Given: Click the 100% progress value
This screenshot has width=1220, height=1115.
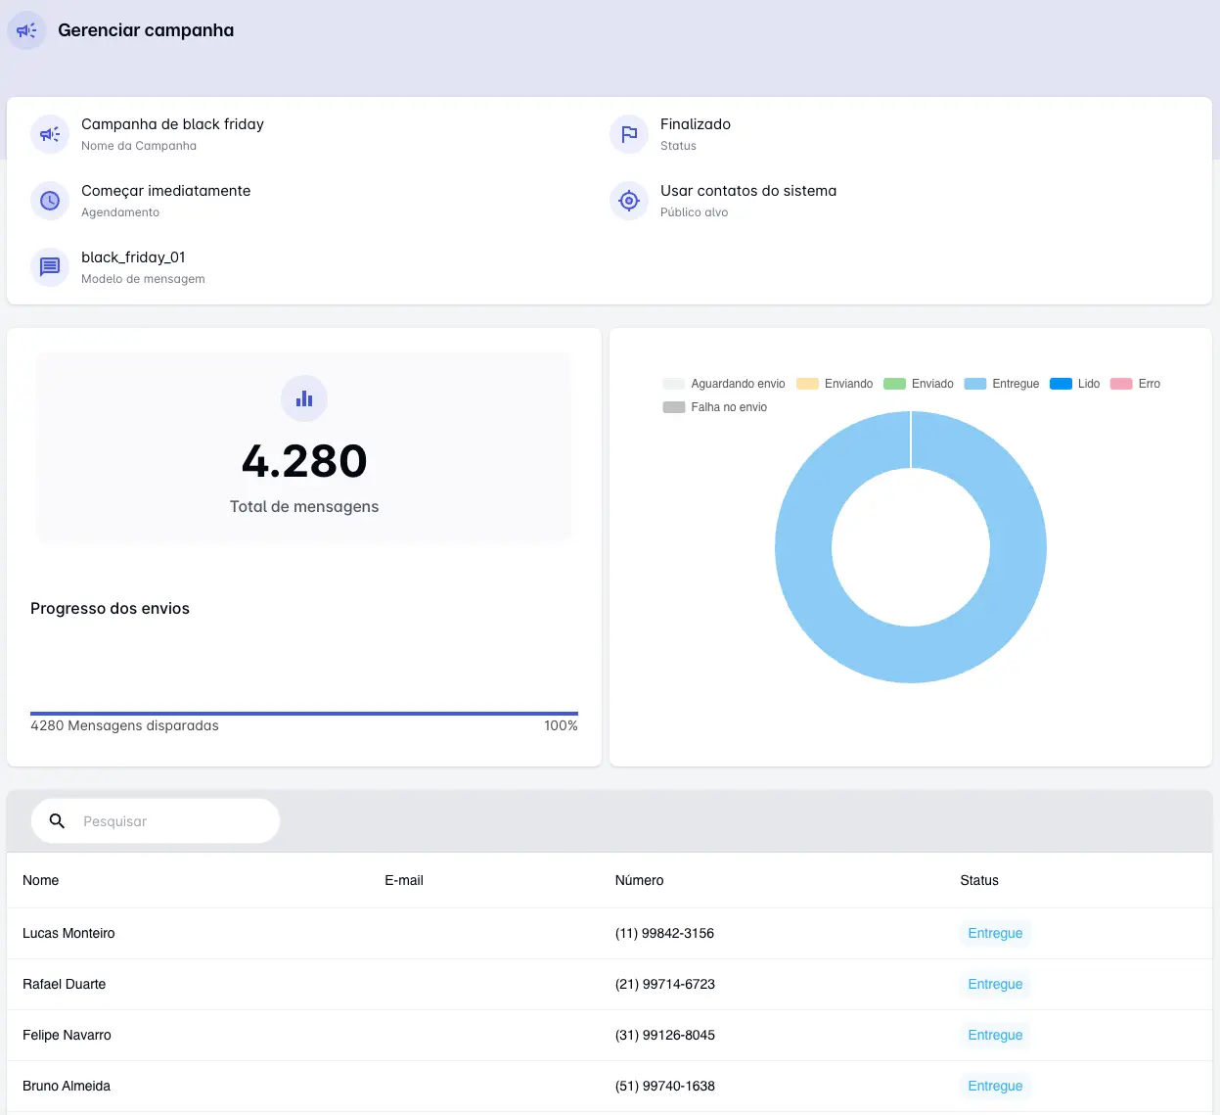Looking at the screenshot, I should point(561,725).
